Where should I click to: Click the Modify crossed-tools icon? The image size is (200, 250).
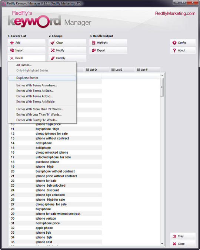coord(53,50)
